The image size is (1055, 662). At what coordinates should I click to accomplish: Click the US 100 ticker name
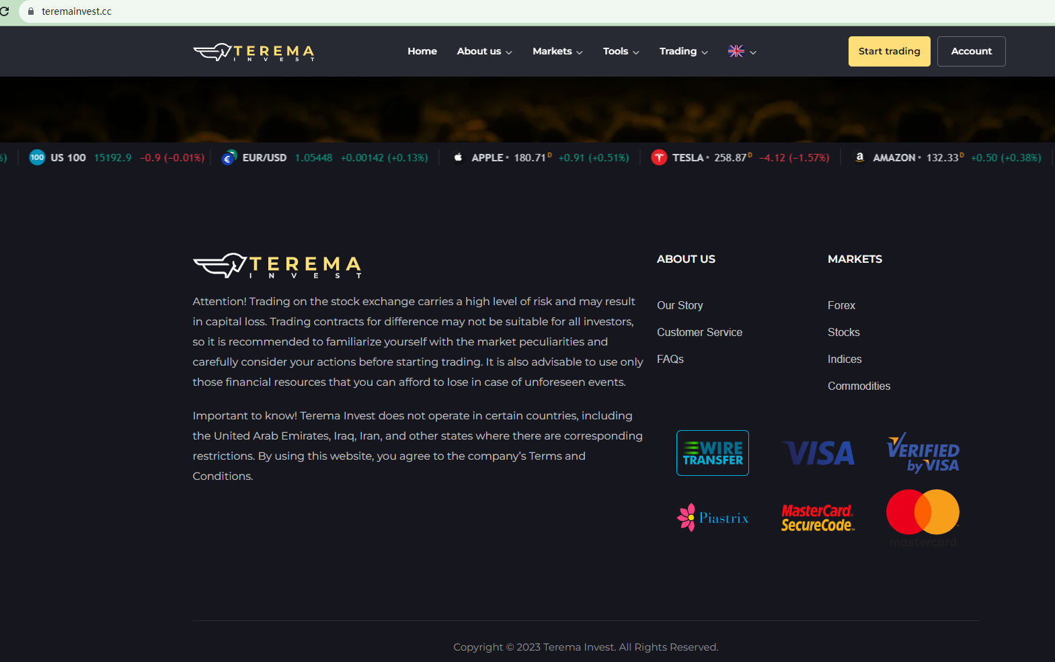[x=69, y=157]
